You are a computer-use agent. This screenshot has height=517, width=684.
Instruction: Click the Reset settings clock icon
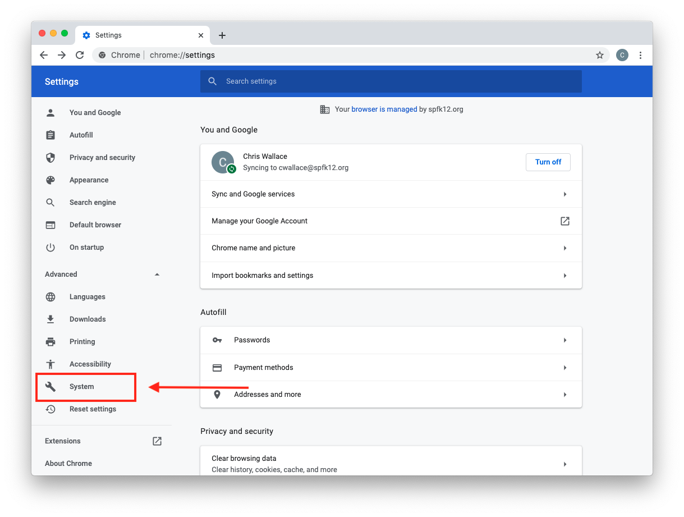tap(51, 409)
